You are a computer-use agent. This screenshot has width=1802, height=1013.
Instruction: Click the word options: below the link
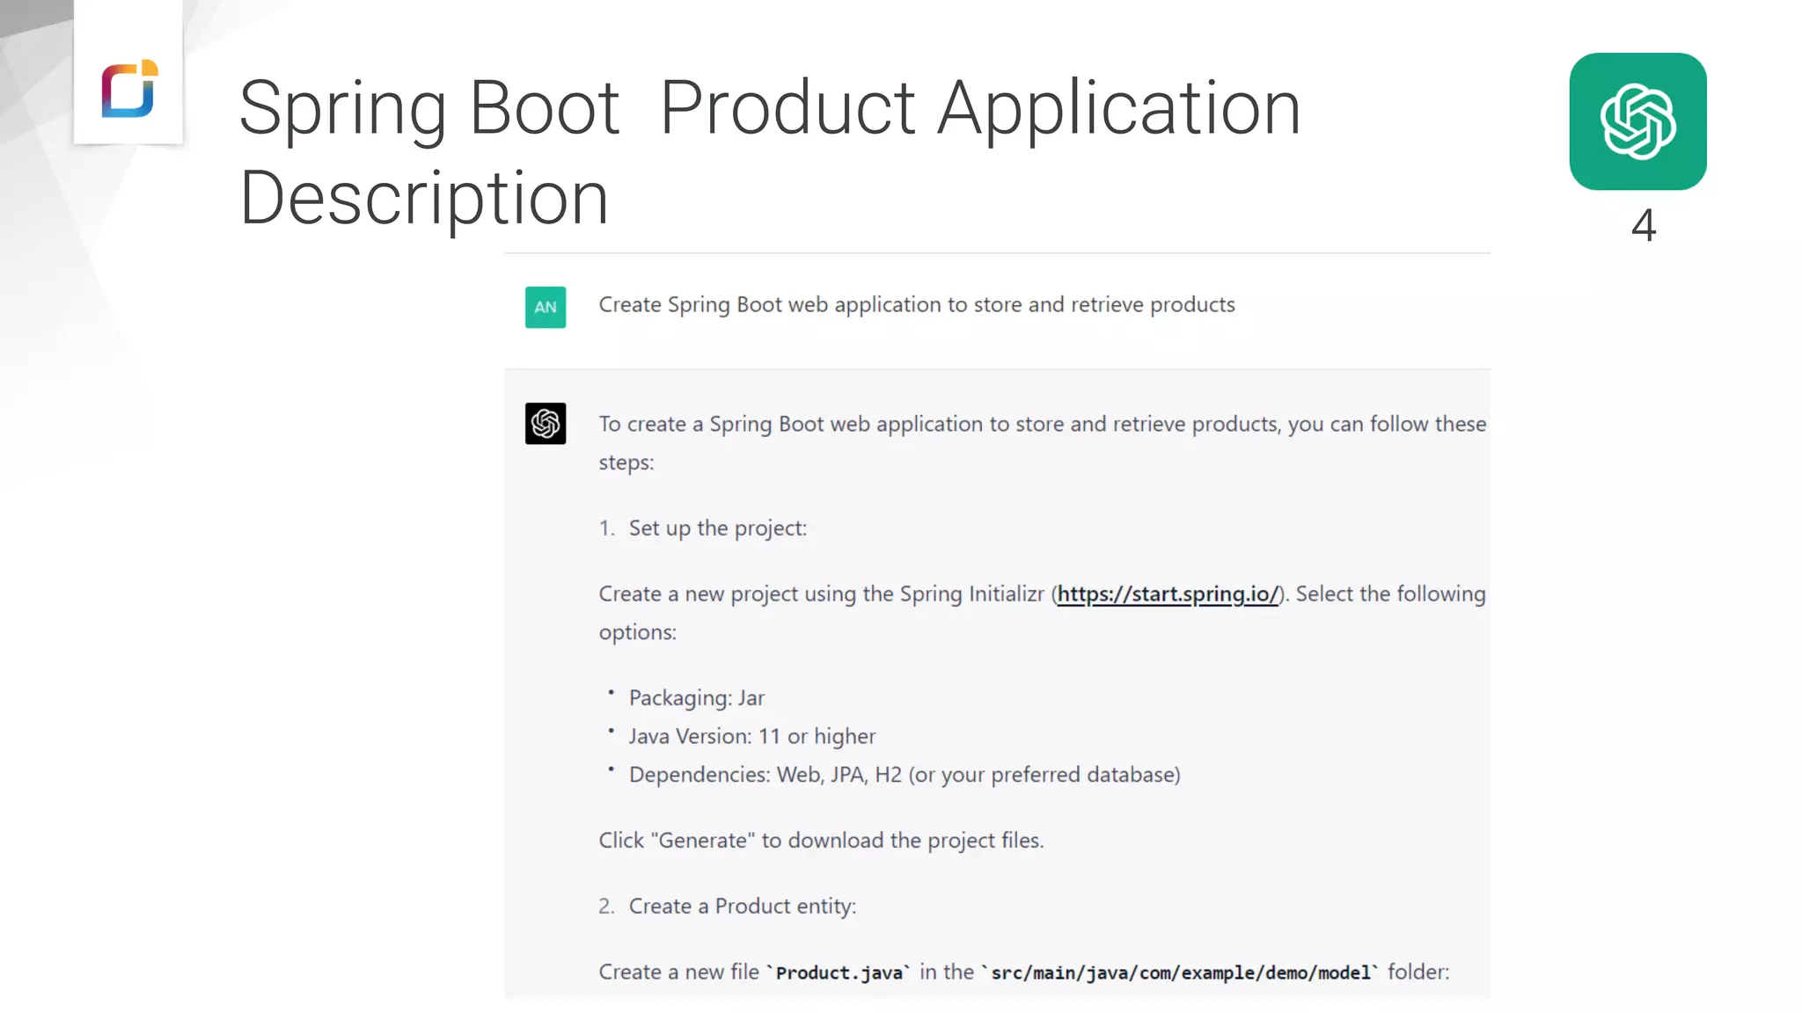pyautogui.click(x=637, y=632)
